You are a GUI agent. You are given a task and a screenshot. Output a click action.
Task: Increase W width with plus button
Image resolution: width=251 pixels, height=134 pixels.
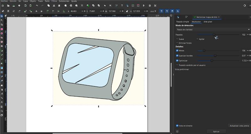pos(123,11)
